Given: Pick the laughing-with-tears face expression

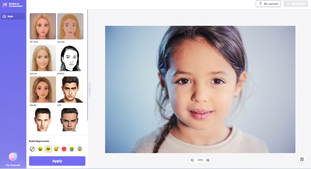Looking at the screenshot, I should point(48,149).
